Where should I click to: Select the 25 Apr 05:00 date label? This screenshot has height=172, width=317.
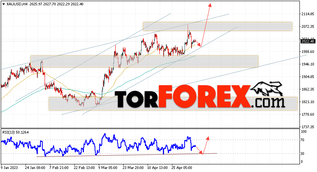182,167
